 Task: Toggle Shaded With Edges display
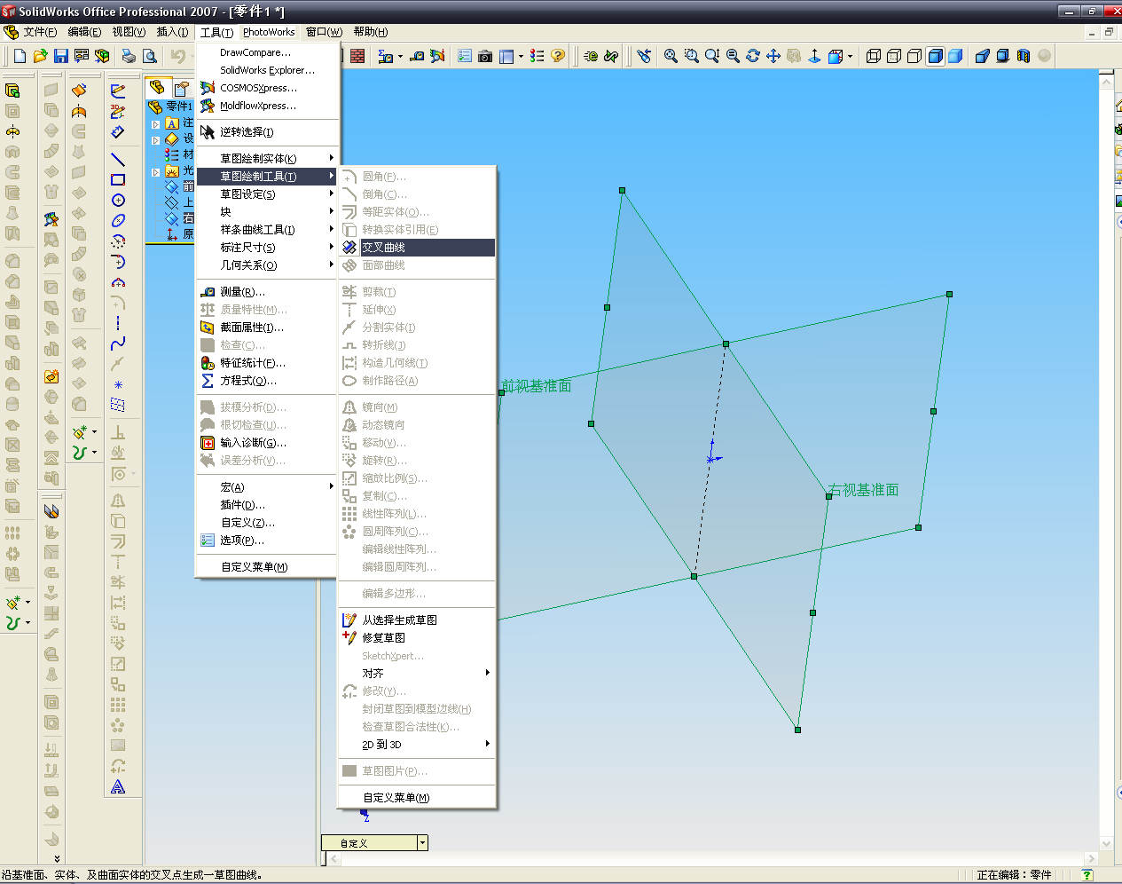[935, 56]
